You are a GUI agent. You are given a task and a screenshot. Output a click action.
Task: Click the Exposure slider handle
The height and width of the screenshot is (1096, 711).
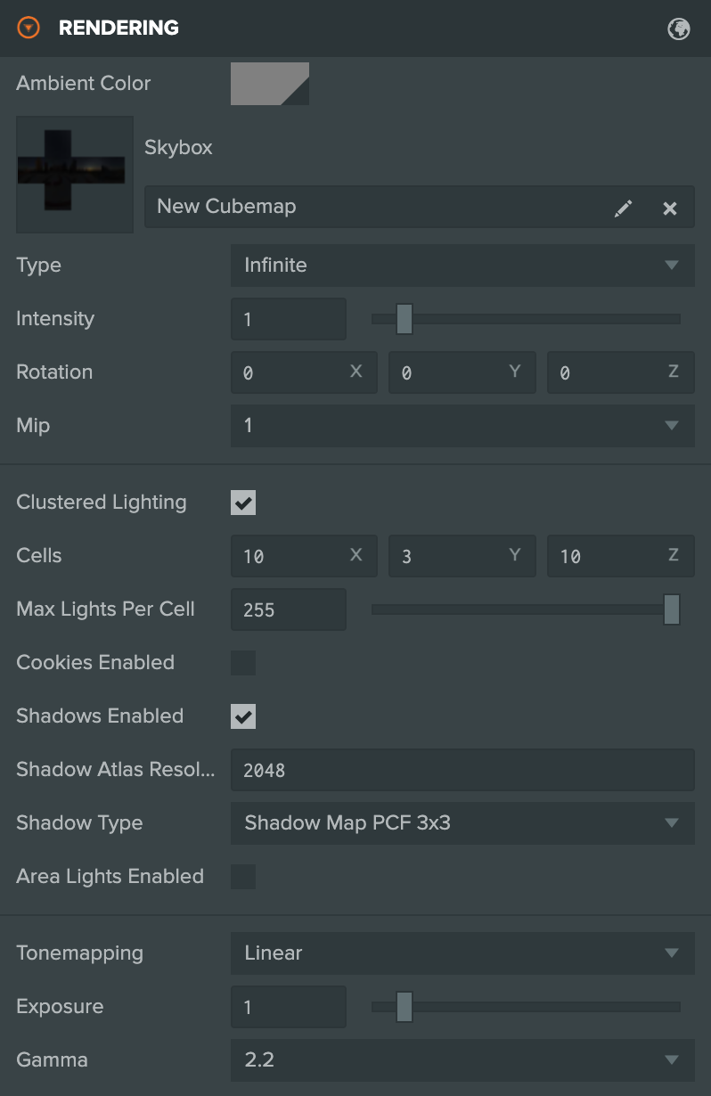pos(405,1007)
